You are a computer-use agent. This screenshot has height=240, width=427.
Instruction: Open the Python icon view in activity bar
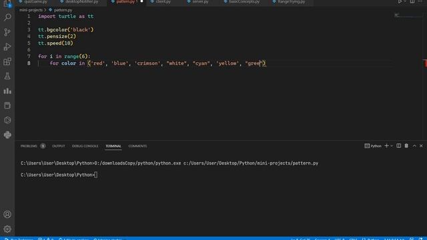(x=7, y=135)
